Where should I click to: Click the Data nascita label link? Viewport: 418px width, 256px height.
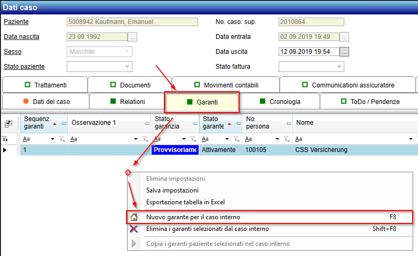(21, 36)
